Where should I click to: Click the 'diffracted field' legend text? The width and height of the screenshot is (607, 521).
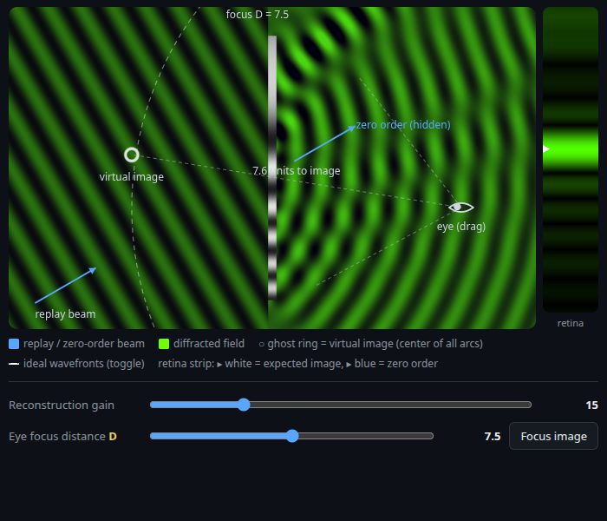tap(209, 344)
